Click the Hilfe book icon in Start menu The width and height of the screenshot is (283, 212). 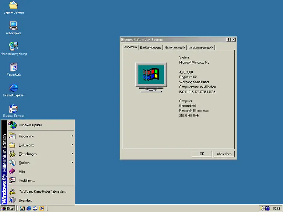12,172
